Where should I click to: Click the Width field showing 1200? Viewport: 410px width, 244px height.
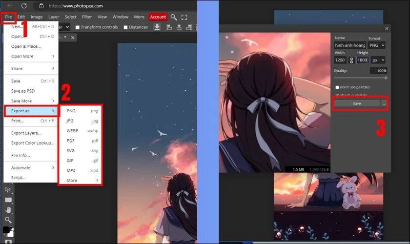pyautogui.click(x=340, y=60)
